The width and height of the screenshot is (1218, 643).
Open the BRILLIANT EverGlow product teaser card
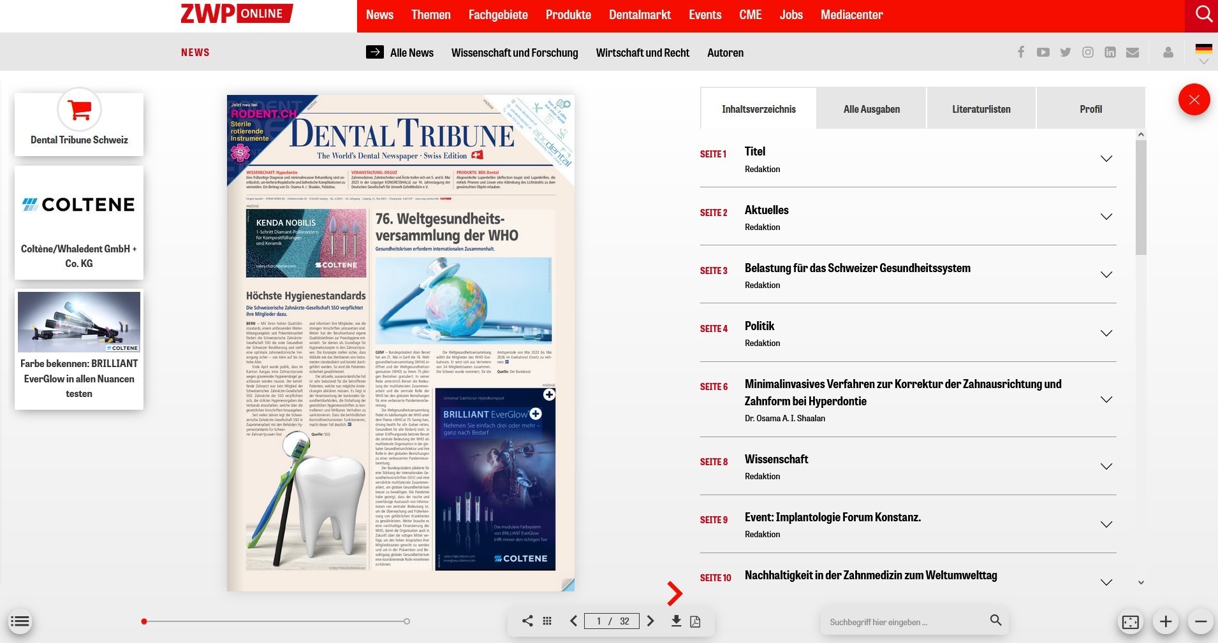(x=79, y=349)
